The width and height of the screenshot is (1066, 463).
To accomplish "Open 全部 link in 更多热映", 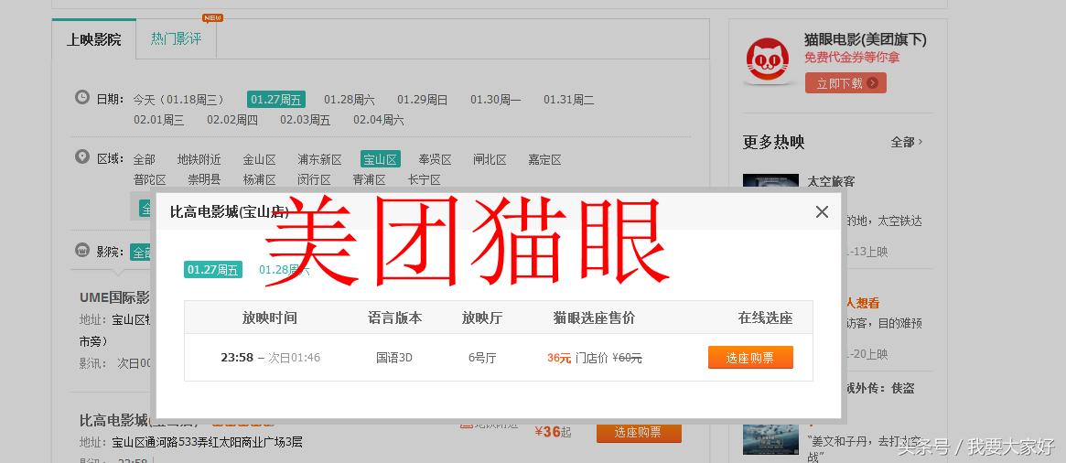I will [x=907, y=142].
